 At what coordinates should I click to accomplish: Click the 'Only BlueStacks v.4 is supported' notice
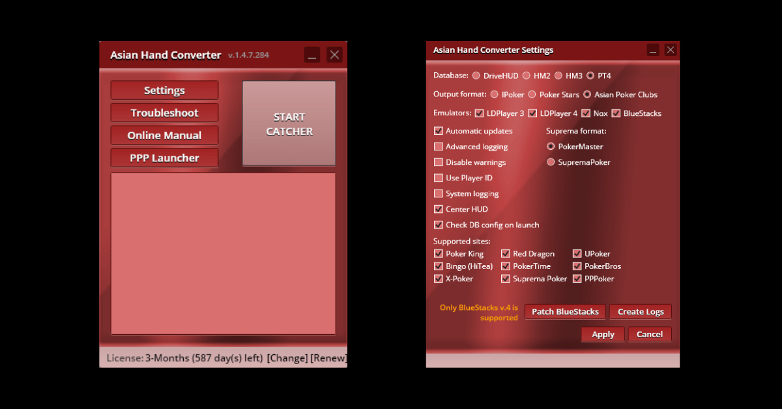click(479, 313)
